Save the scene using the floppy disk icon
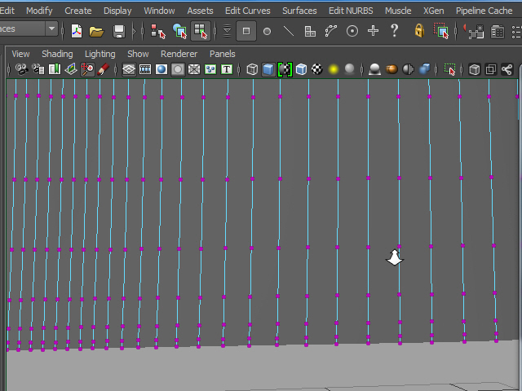The image size is (522, 391). pos(119,31)
